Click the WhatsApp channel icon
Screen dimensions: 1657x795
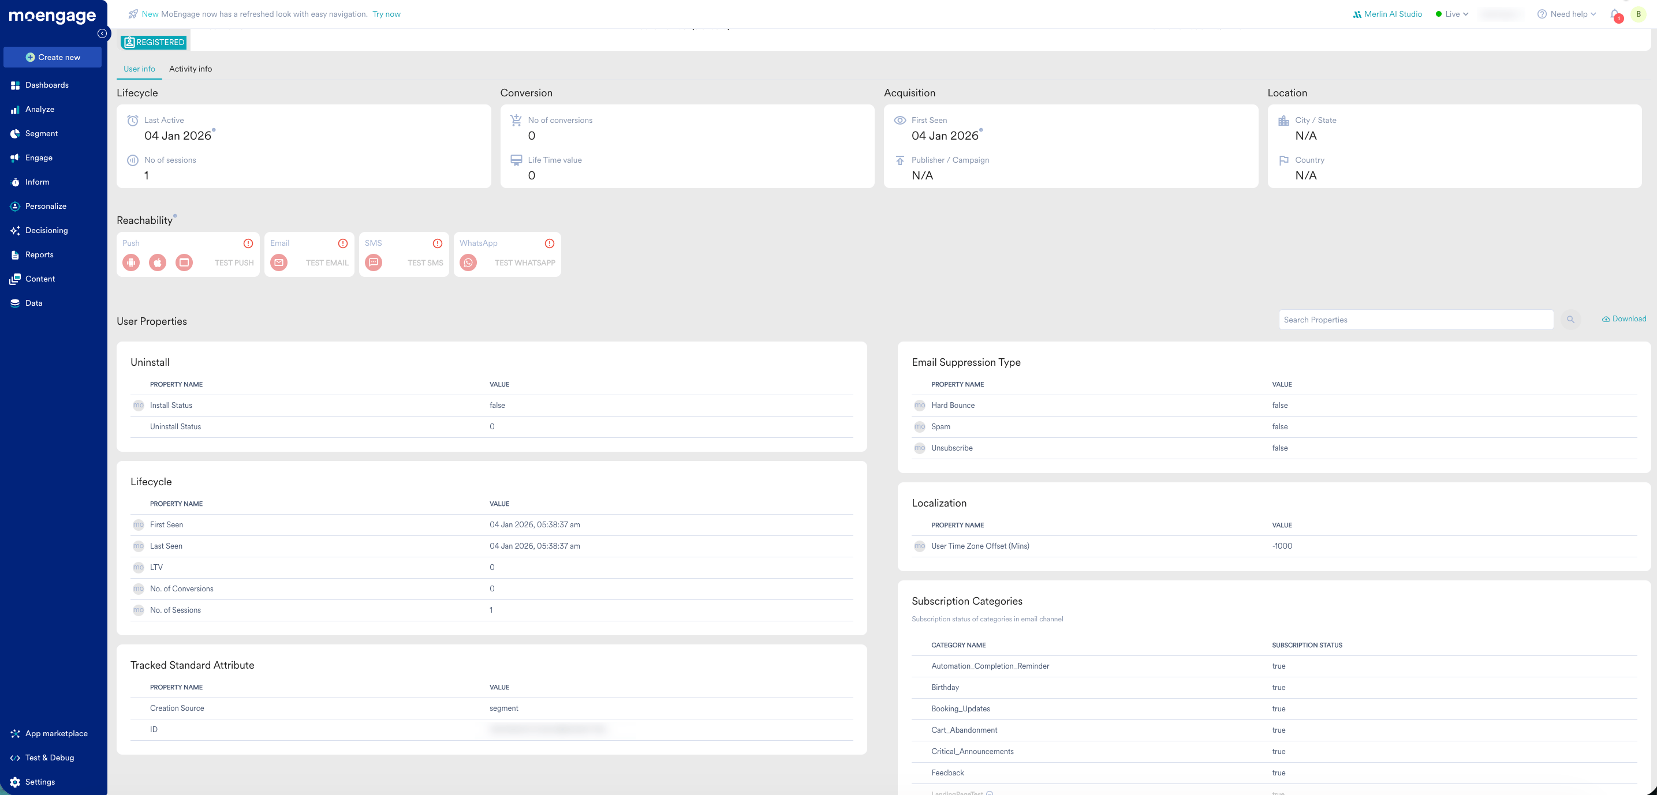point(468,262)
